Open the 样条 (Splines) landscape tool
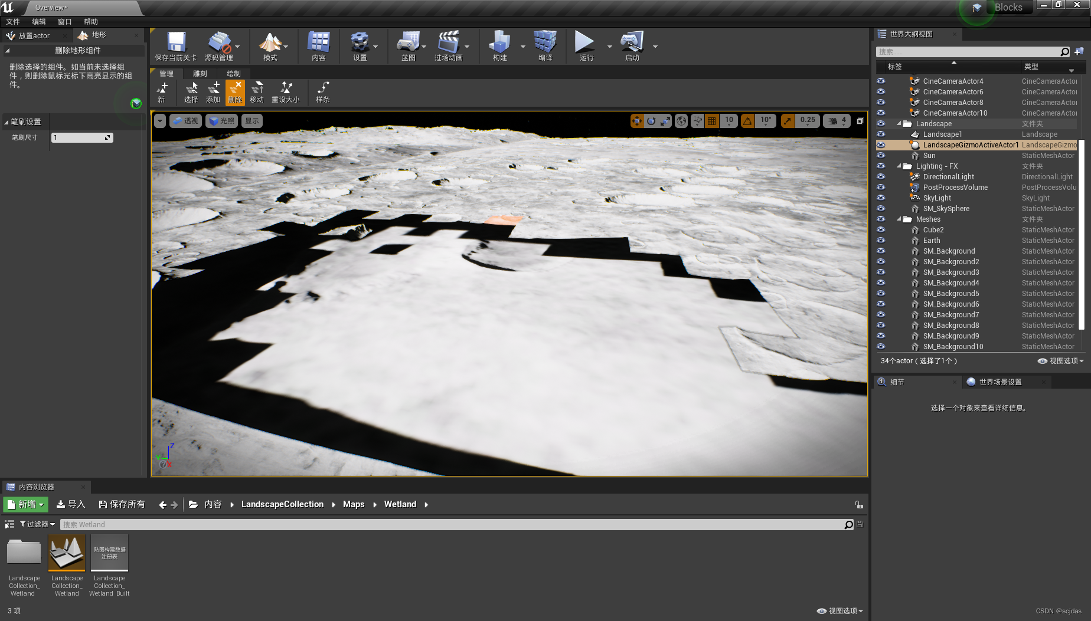Screen dimensions: 1091x621 322,92
